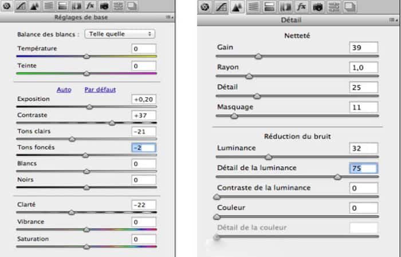This screenshot has width=401, height=257.
Task: Switch to Lens Corrections icon in Détail panel
Action: coord(285,7)
